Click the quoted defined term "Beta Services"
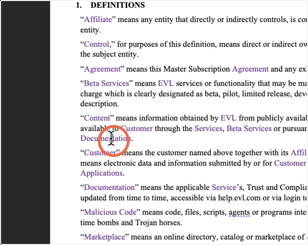This screenshot has width=308, height=245. [x=107, y=83]
